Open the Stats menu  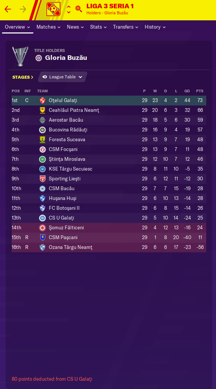click(98, 27)
